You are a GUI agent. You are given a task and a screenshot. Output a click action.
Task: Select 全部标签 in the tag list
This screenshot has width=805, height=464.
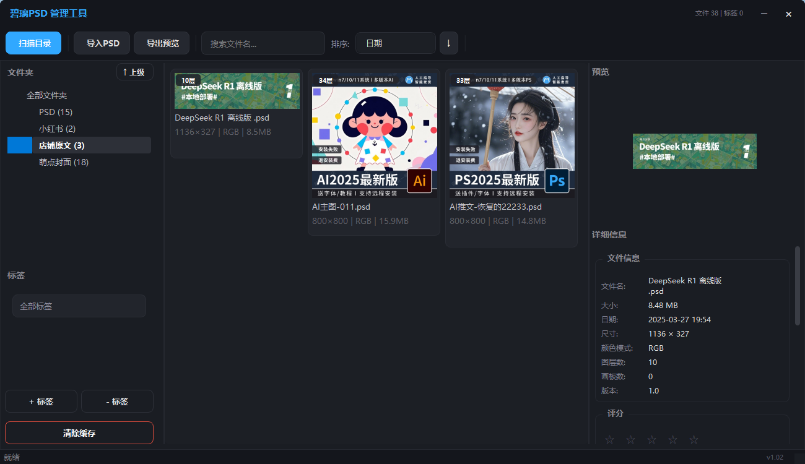pyautogui.click(x=79, y=306)
